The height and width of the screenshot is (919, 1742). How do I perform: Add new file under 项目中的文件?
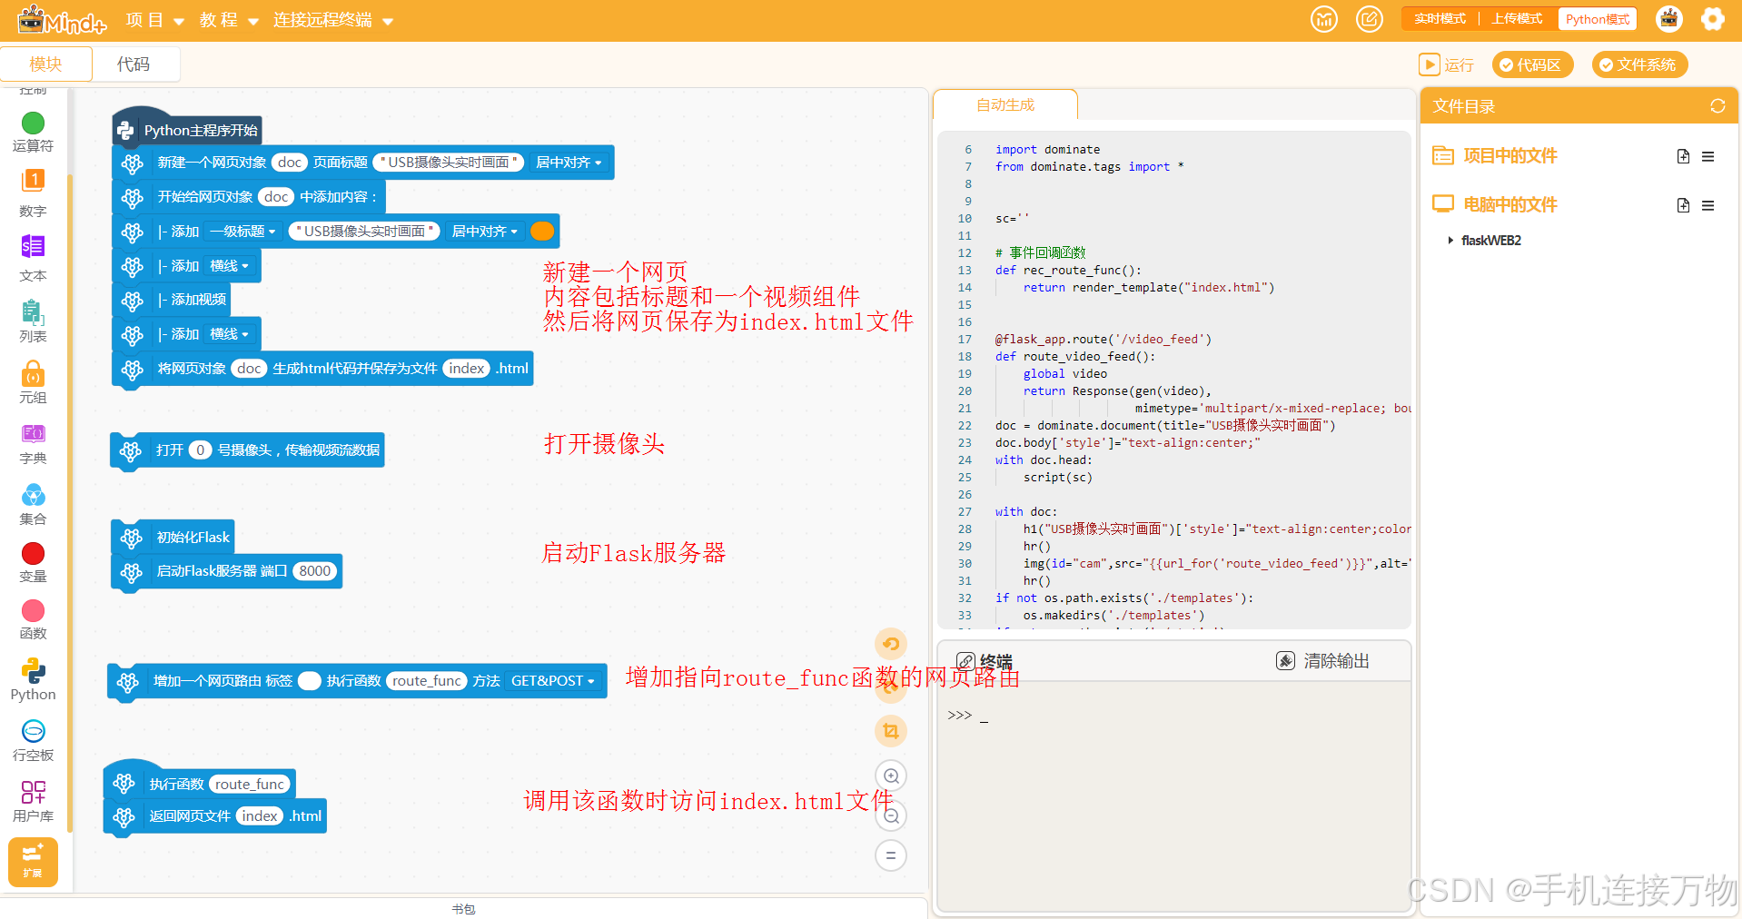coord(1683,156)
